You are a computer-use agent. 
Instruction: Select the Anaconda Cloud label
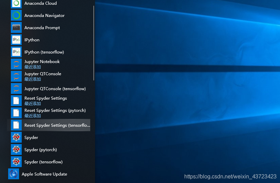40,3
